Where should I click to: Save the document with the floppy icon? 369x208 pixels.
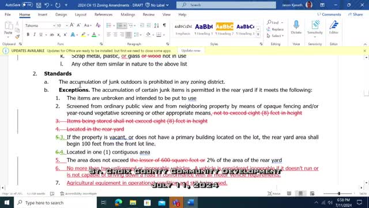[x=39, y=5]
